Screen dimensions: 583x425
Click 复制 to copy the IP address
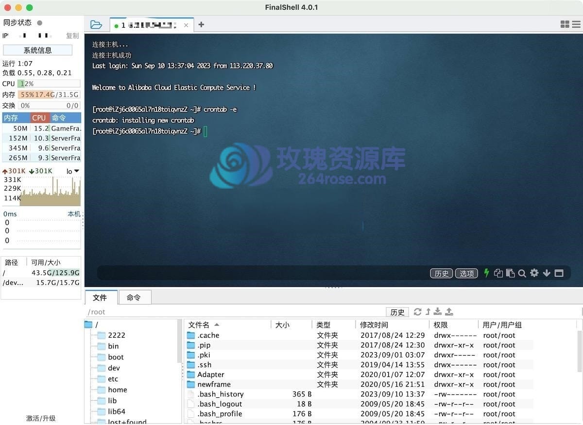72,36
